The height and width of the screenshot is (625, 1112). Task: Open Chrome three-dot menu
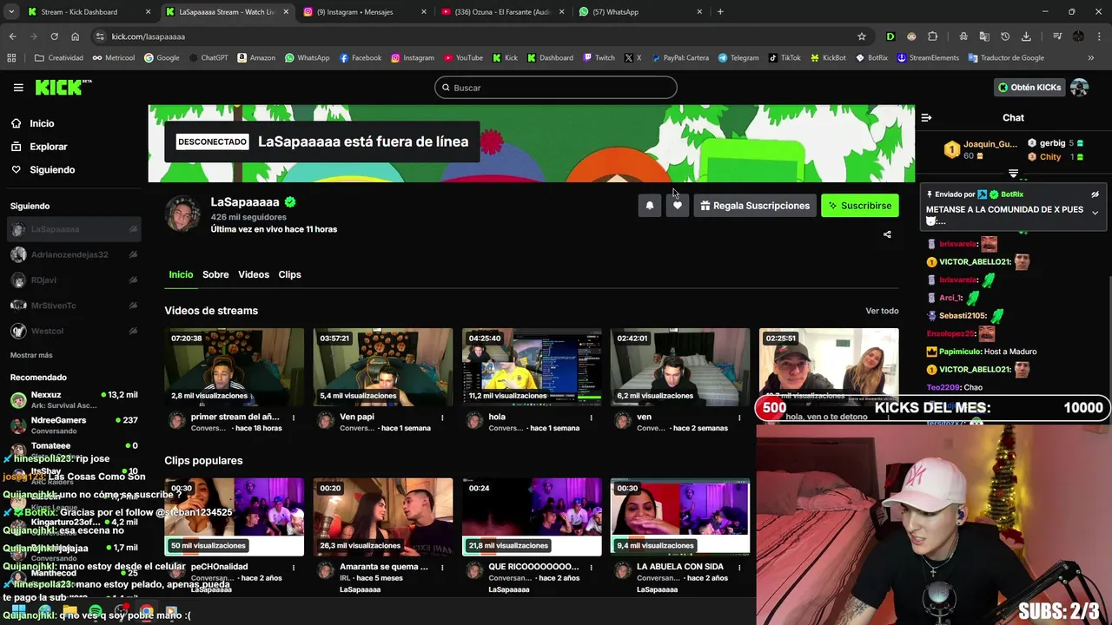click(x=1099, y=36)
